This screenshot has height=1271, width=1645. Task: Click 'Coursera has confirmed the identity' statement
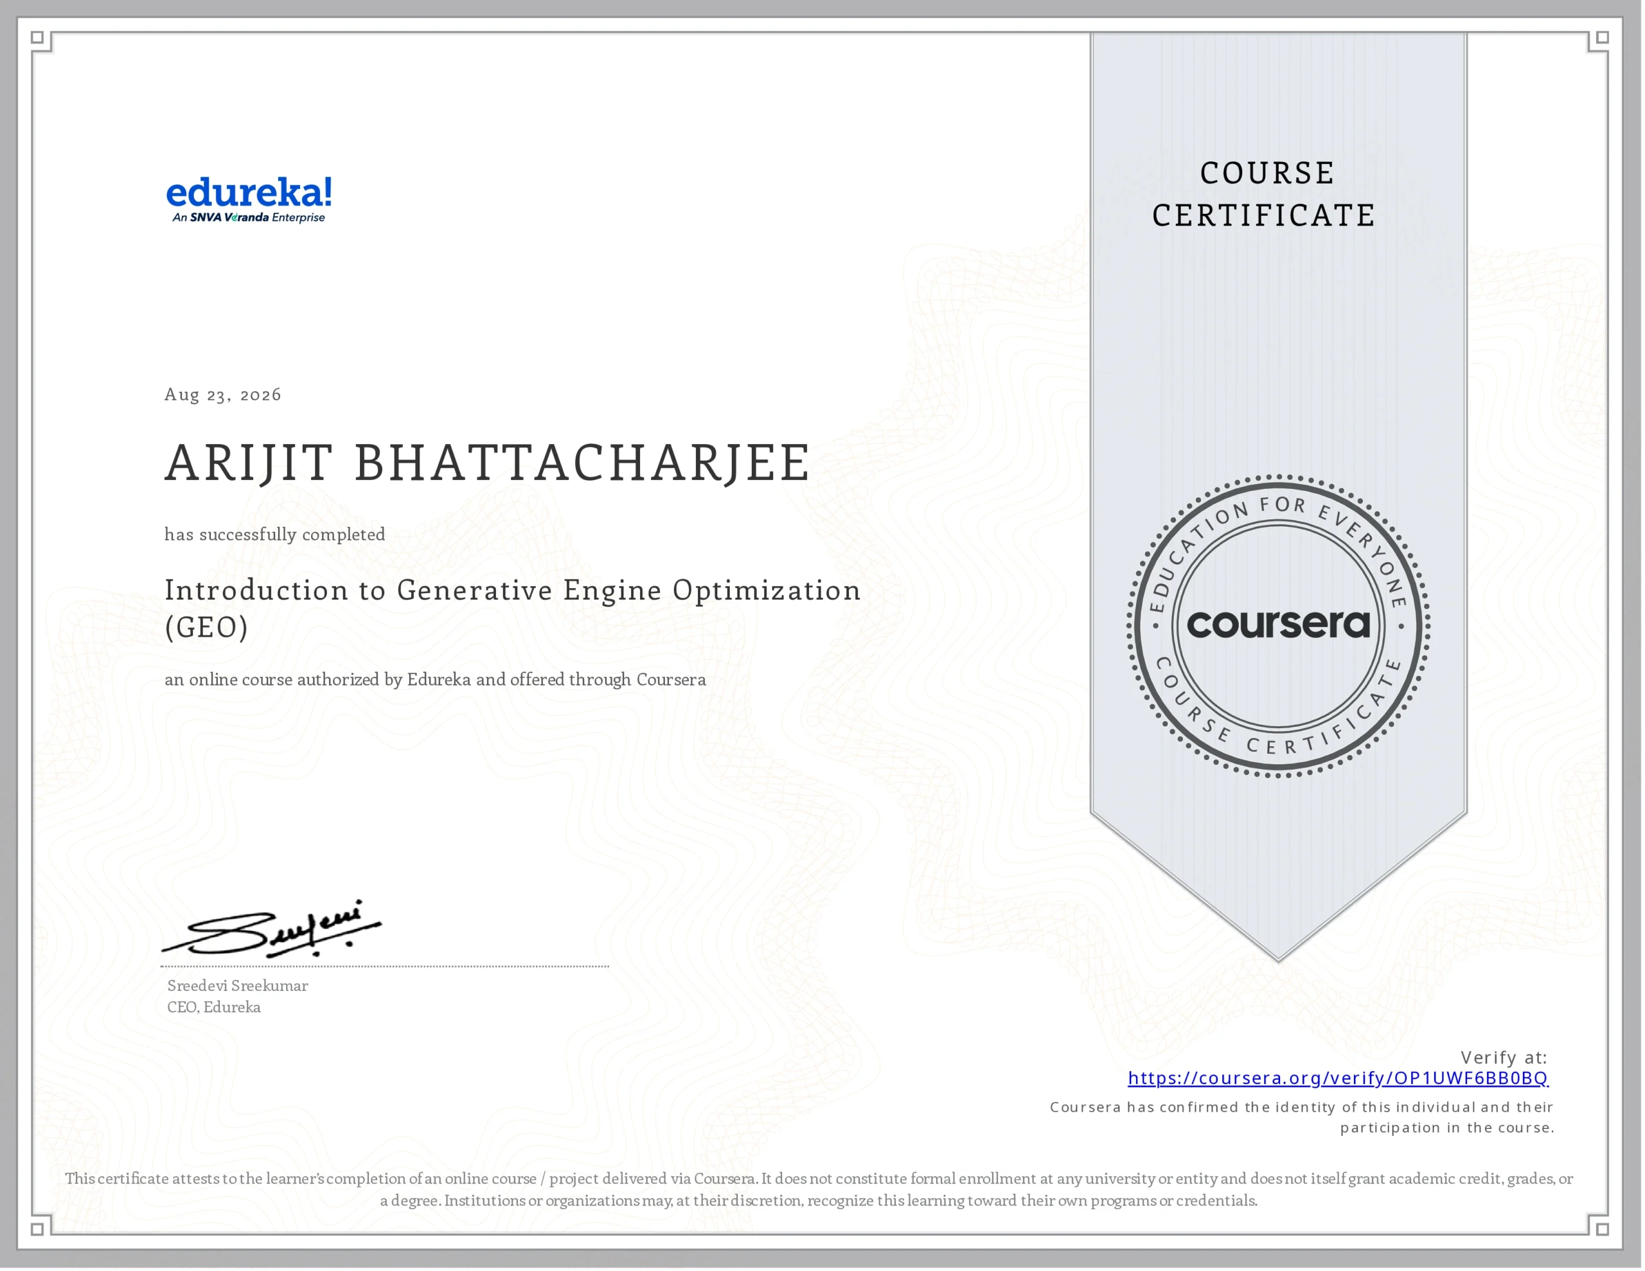tap(1303, 1117)
